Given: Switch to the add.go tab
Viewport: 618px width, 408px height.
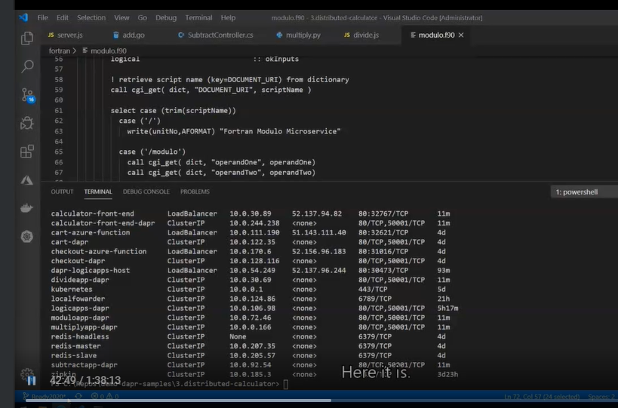Looking at the screenshot, I should [x=129, y=35].
